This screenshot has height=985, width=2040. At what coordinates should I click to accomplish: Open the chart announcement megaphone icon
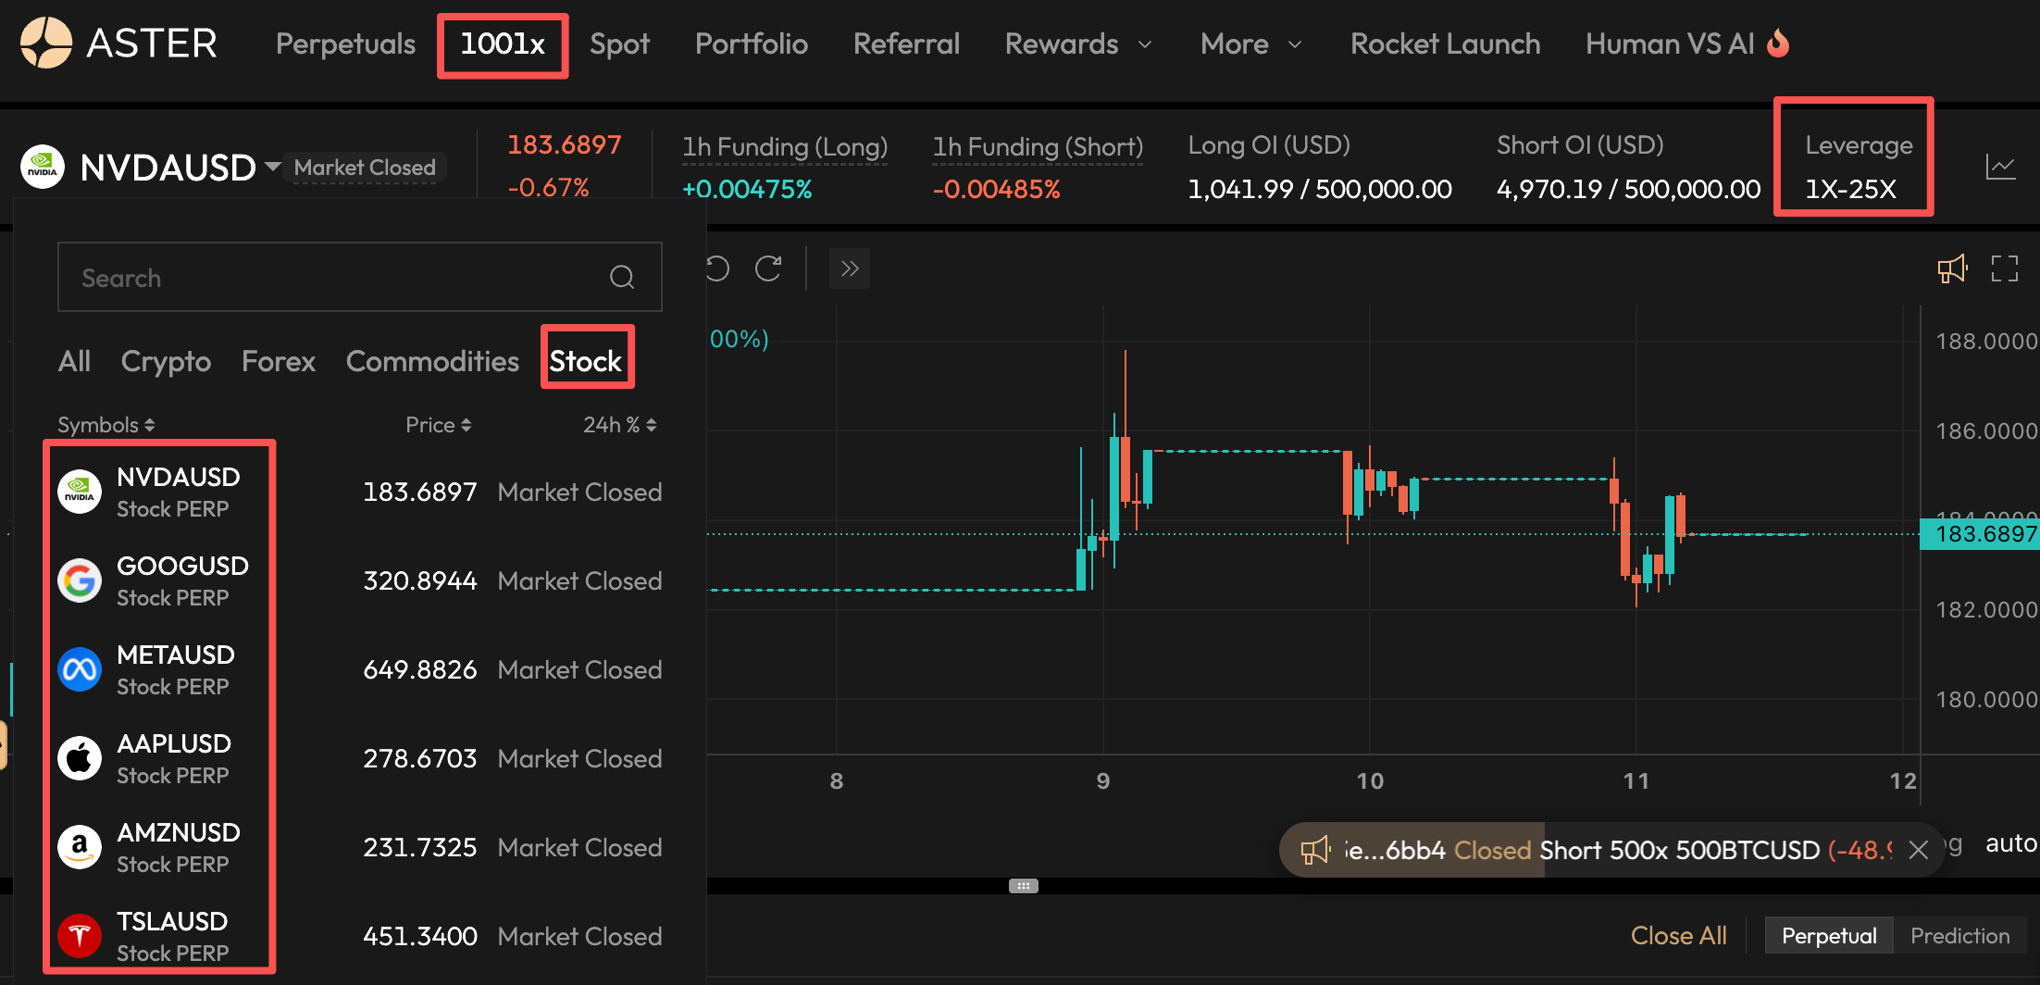[x=1952, y=268]
